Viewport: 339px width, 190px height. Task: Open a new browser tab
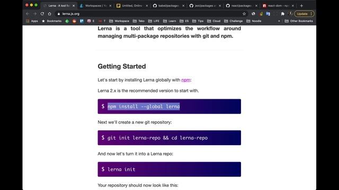tap(301, 6)
